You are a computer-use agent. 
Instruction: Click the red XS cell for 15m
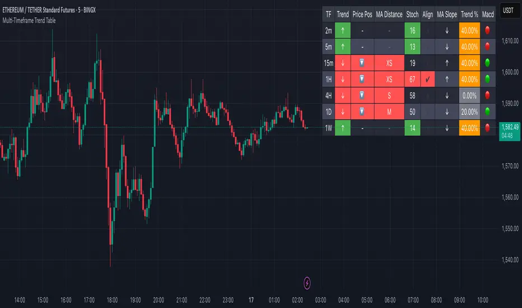(x=389, y=63)
